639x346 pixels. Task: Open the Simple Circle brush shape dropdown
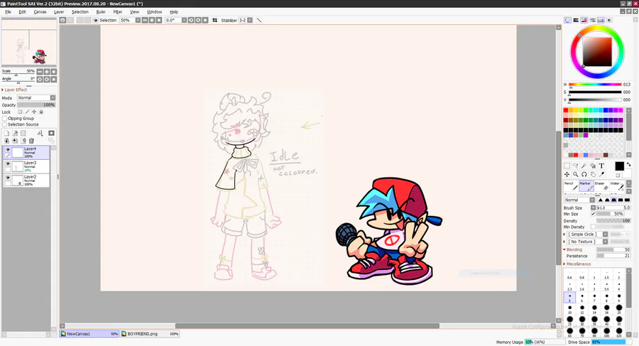click(587, 234)
